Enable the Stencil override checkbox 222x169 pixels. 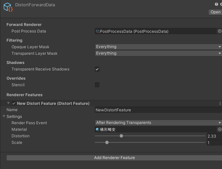coord(97,85)
